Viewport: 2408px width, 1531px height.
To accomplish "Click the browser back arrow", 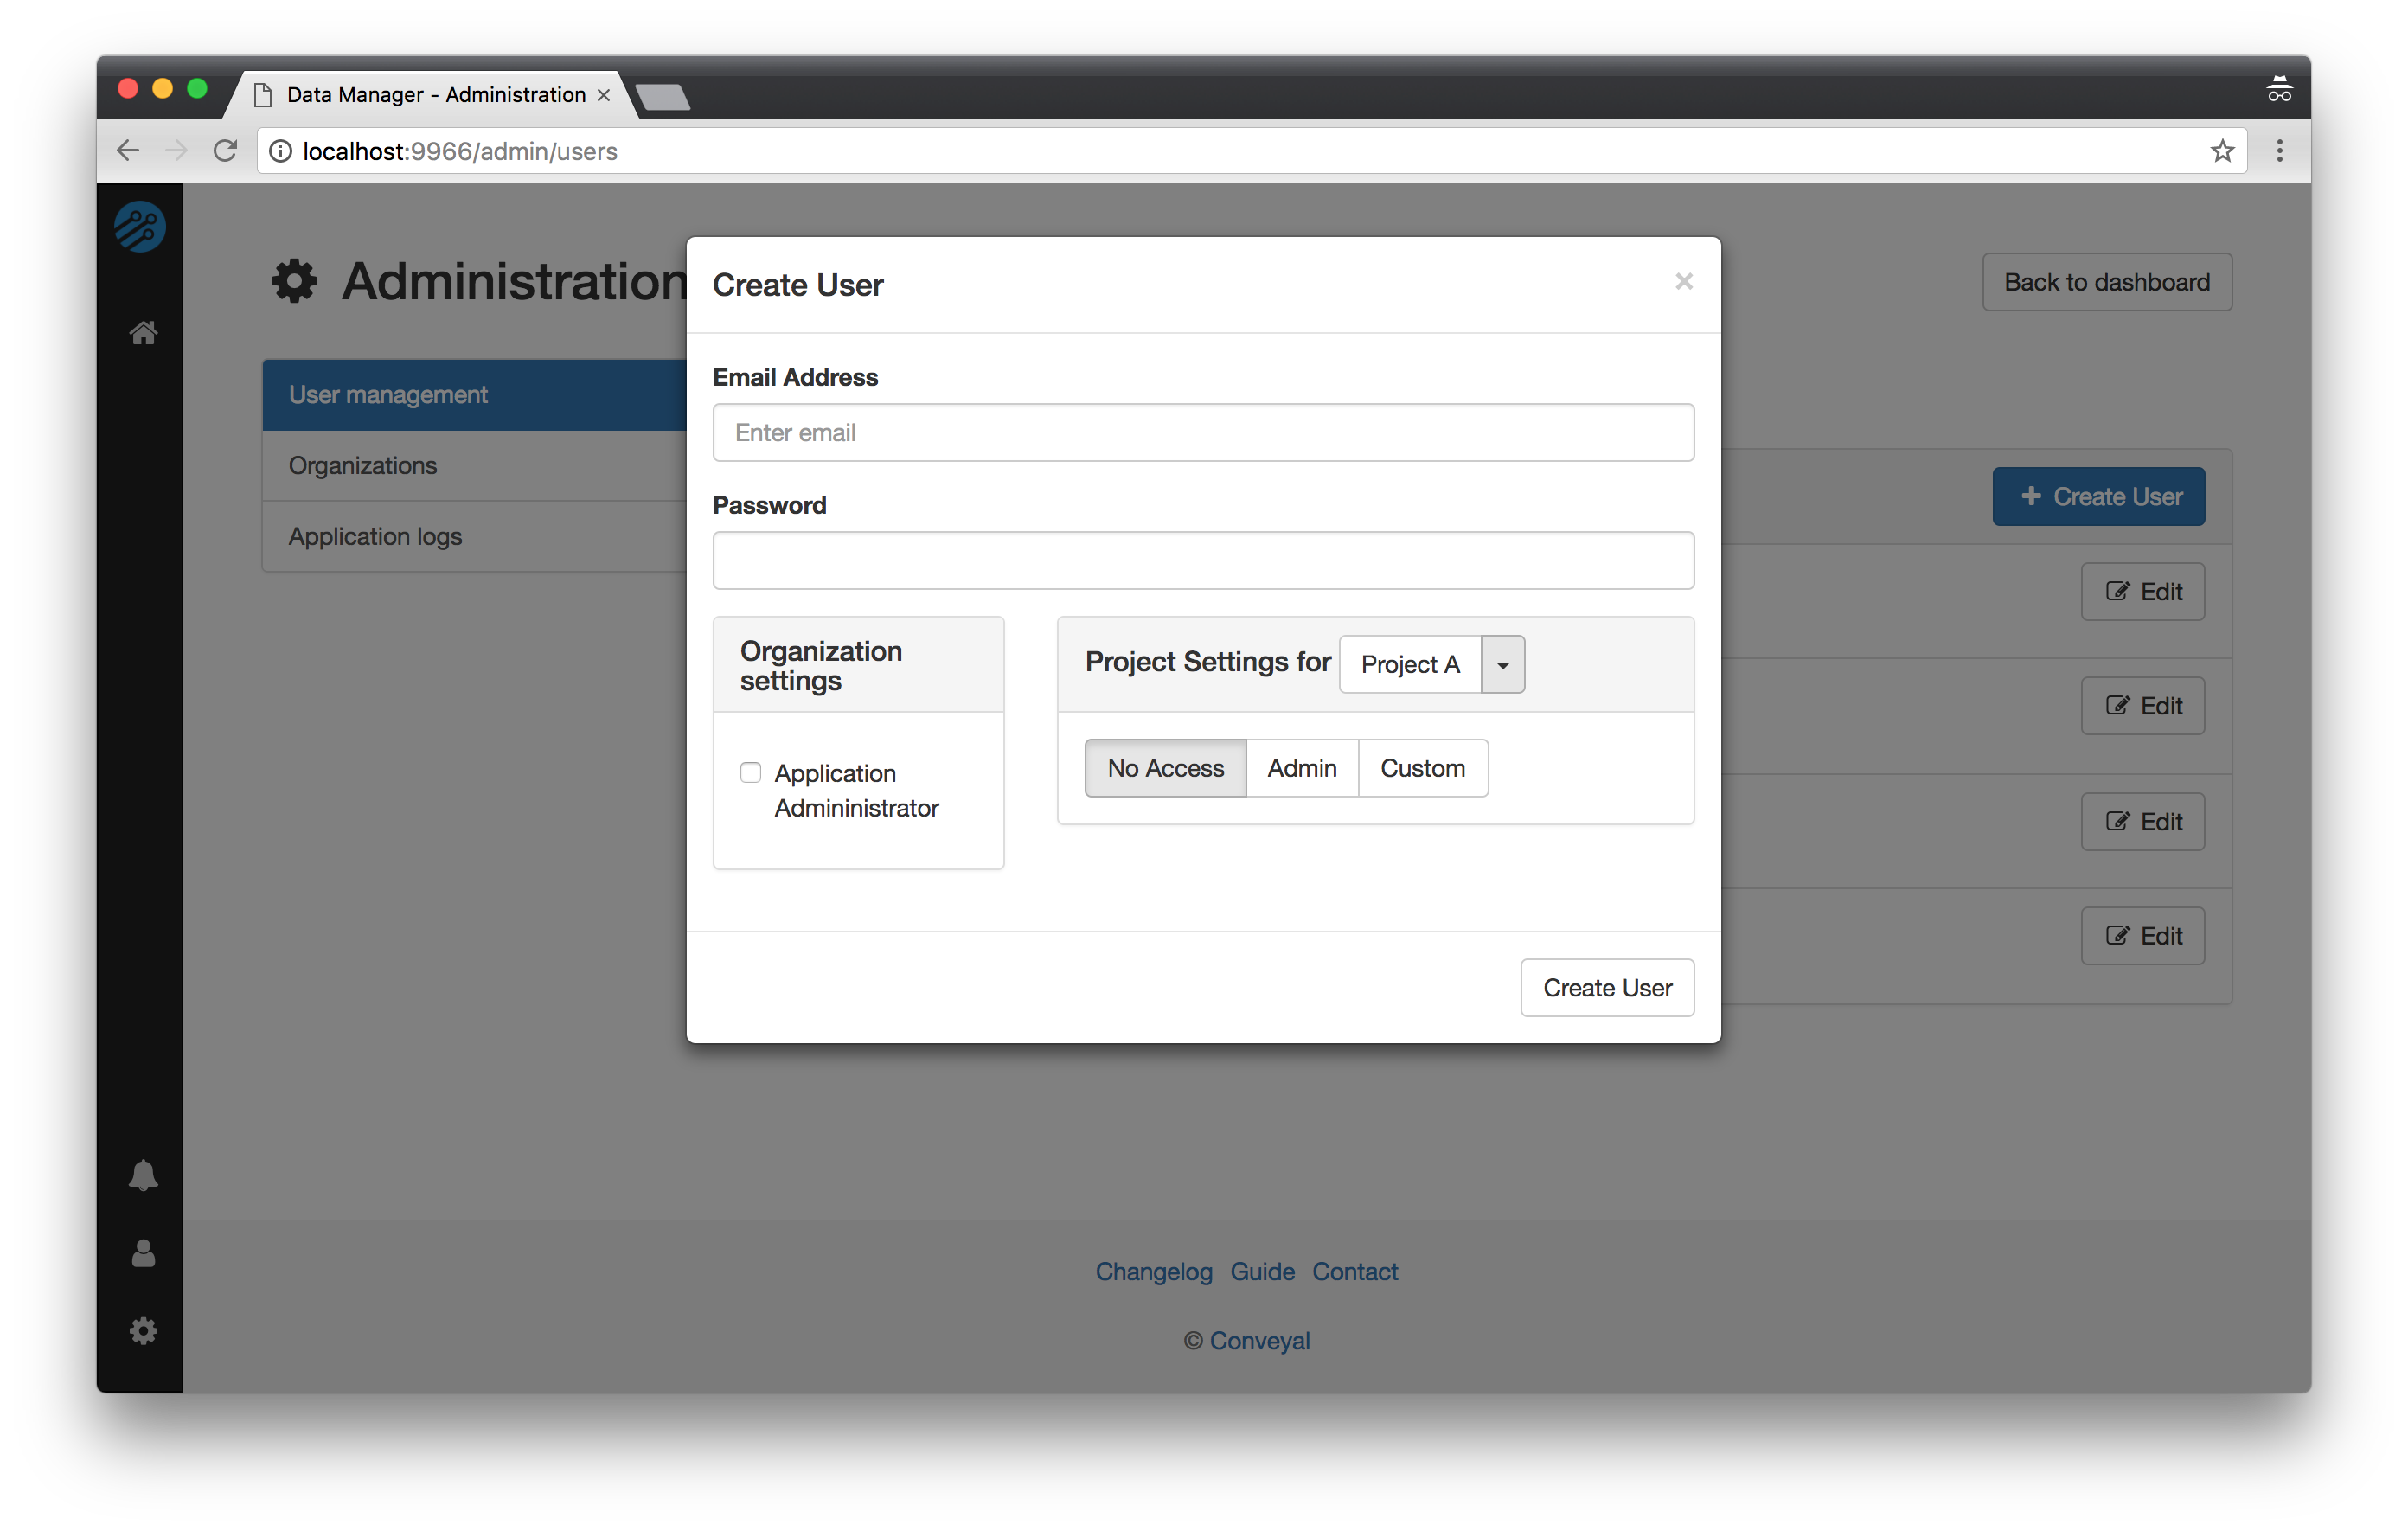I will click(128, 151).
